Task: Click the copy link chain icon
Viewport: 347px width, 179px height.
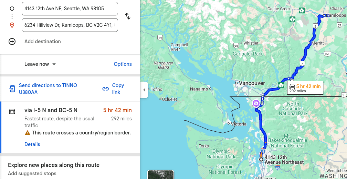Action: (x=106, y=89)
